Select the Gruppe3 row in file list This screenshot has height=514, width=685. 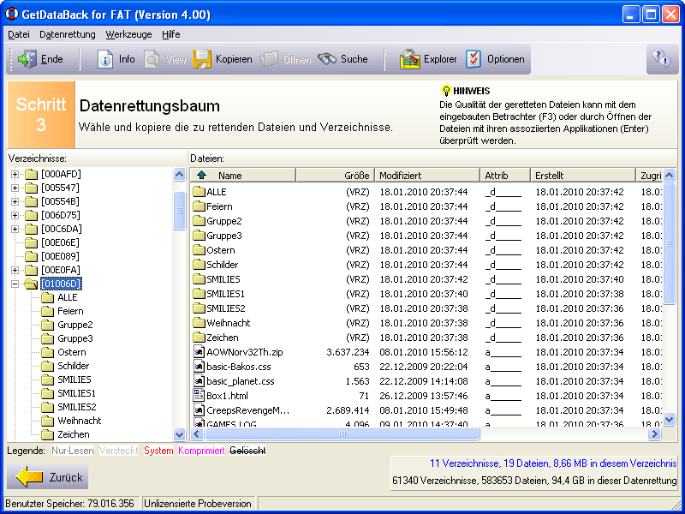point(426,236)
